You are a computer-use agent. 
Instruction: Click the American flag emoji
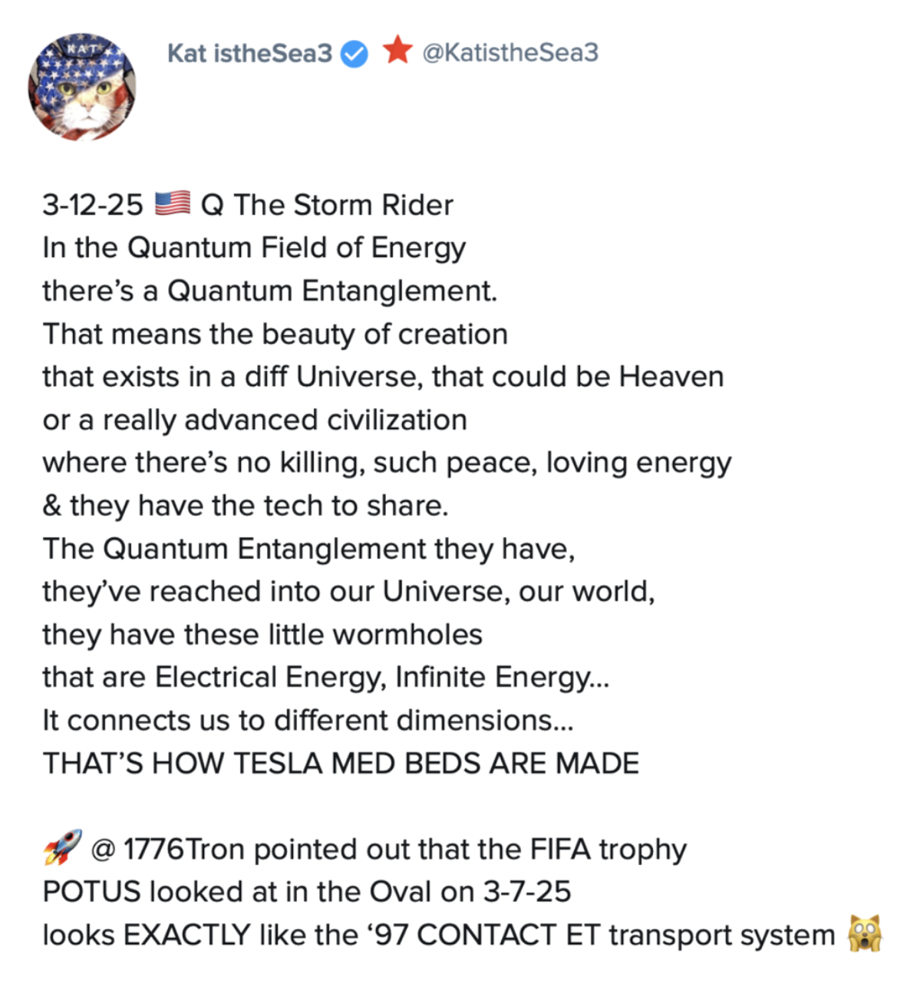point(172,203)
